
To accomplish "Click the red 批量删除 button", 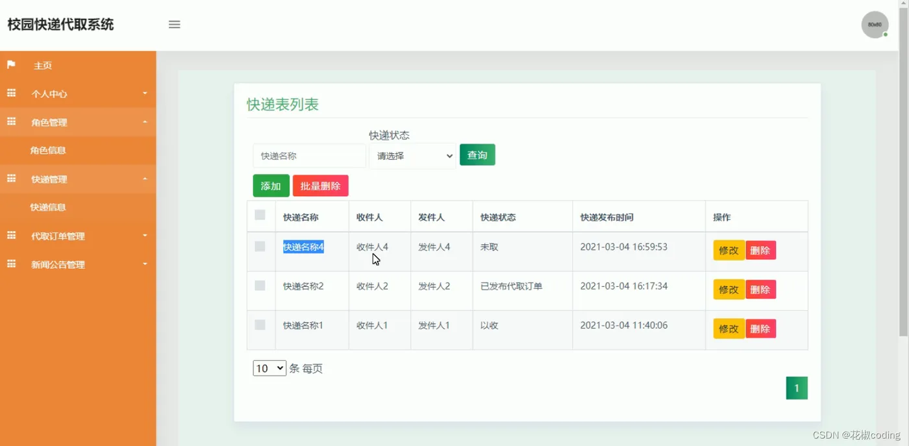I will coord(321,186).
